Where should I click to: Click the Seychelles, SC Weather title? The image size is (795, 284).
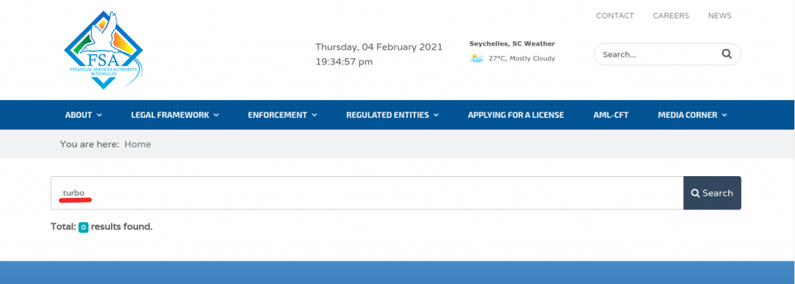point(512,43)
